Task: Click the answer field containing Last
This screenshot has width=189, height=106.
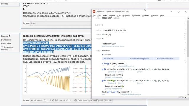Action: (61, 23)
